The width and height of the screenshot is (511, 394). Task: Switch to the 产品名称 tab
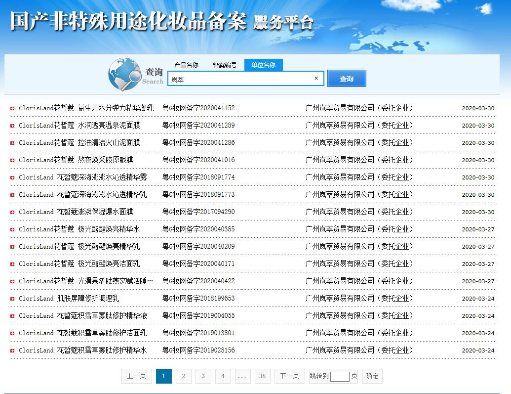point(186,65)
